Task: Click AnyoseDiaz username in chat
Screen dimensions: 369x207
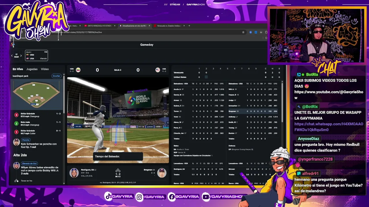Action: (308, 139)
